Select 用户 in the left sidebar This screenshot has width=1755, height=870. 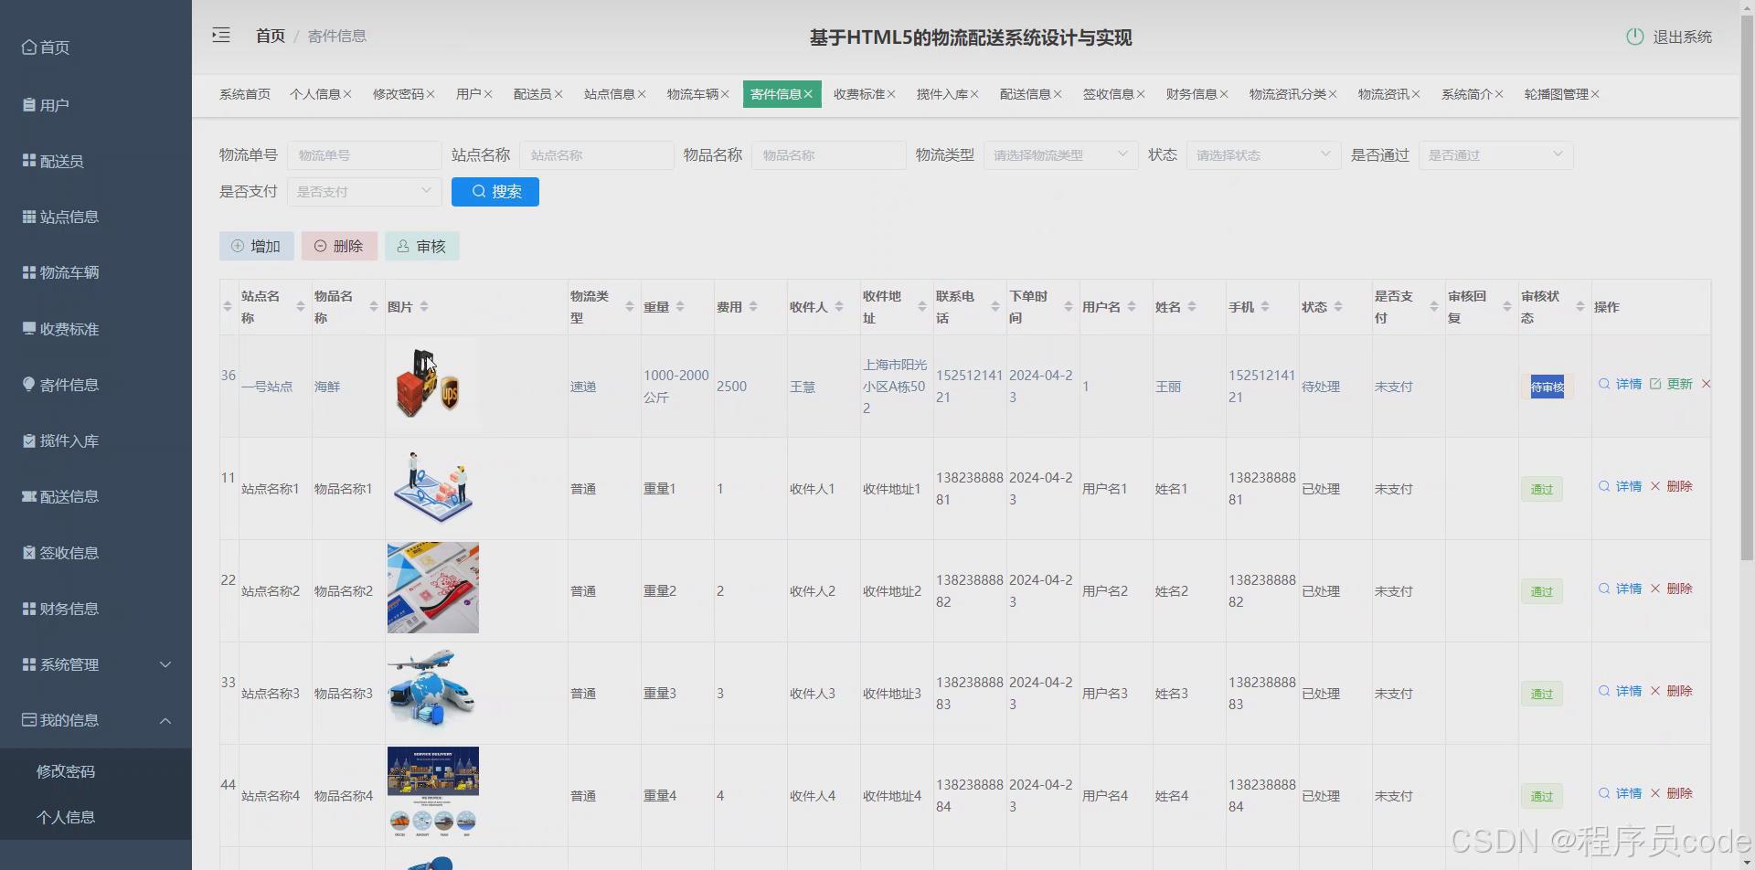coord(55,104)
